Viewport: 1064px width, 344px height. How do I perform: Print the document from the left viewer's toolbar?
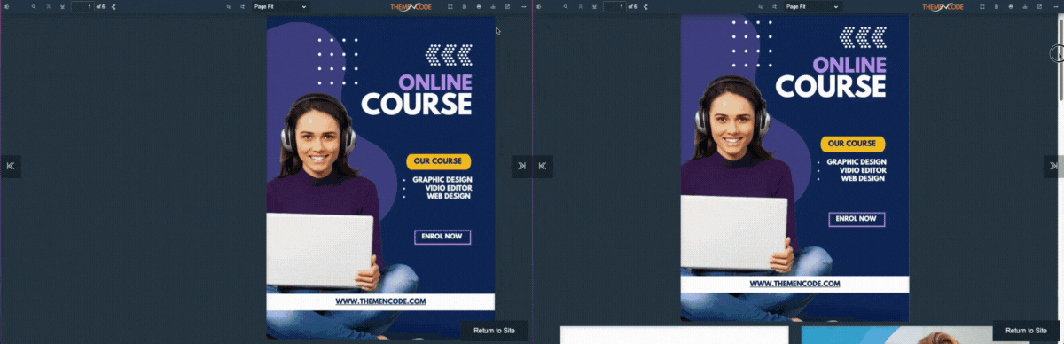479,7
